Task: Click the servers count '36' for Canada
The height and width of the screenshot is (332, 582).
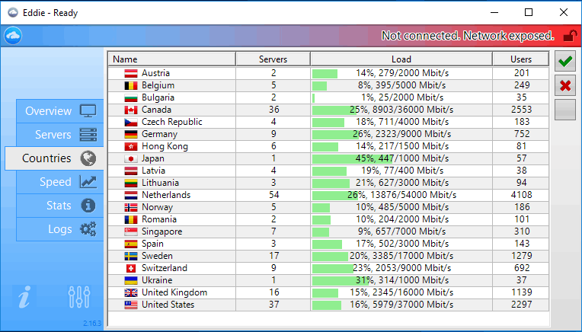Action: (273, 110)
